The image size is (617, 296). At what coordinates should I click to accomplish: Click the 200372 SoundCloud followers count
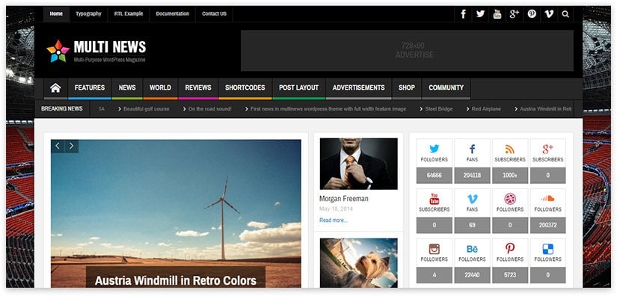click(547, 225)
